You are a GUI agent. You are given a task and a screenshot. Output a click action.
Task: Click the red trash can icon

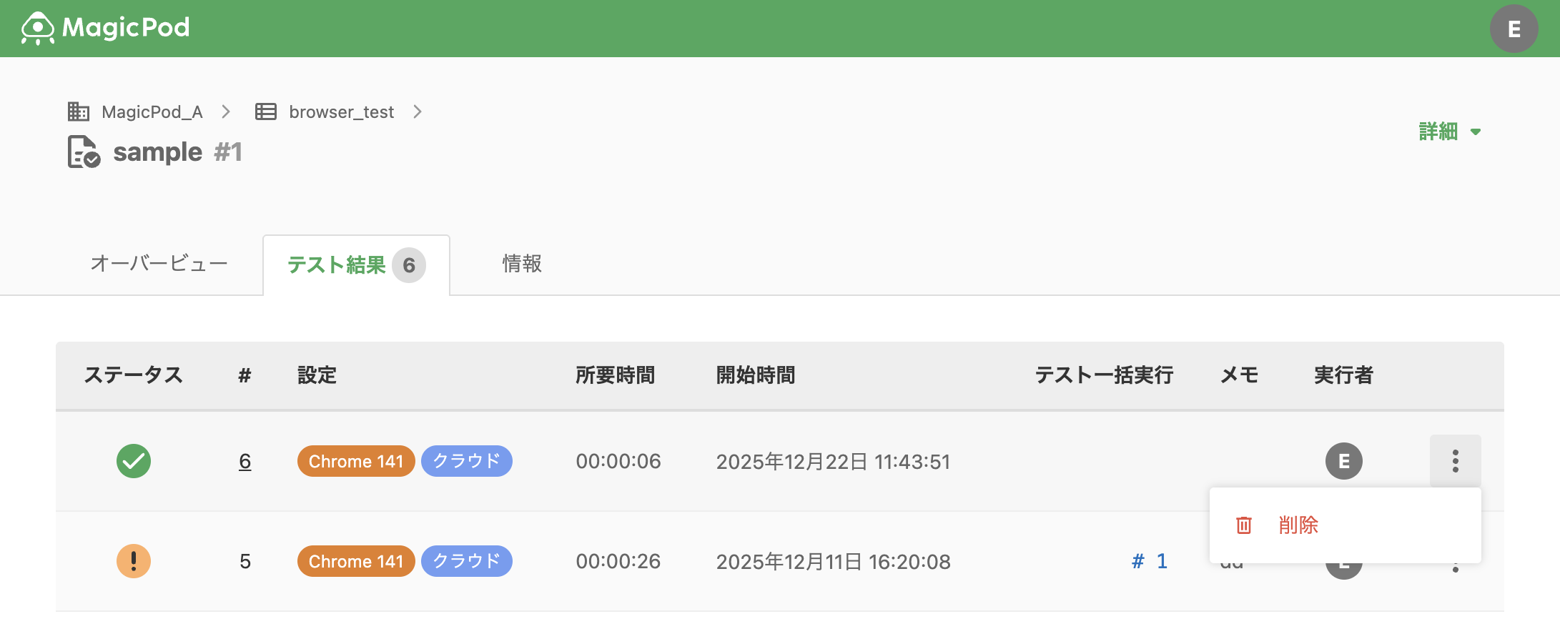click(x=1244, y=525)
